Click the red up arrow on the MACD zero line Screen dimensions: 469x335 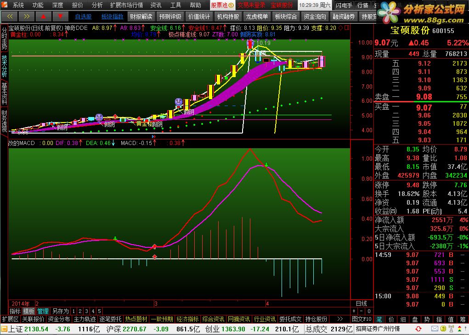click(x=154, y=257)
